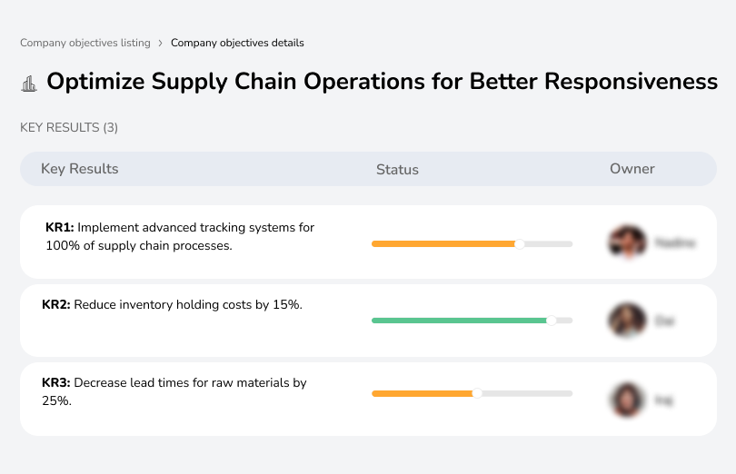Click KR1 owner avatar photo

point(626,242)
